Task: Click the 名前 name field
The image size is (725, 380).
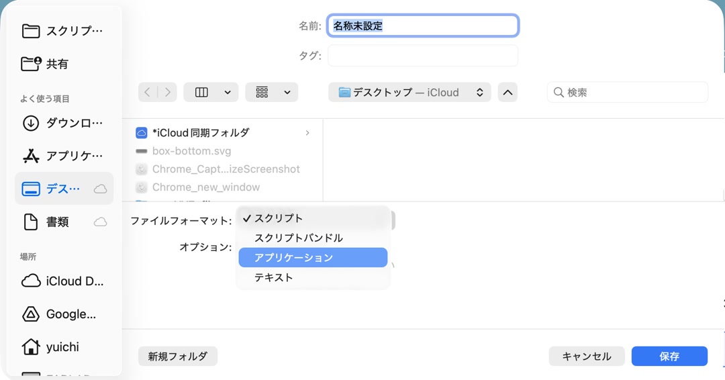Action: (423, 26)
